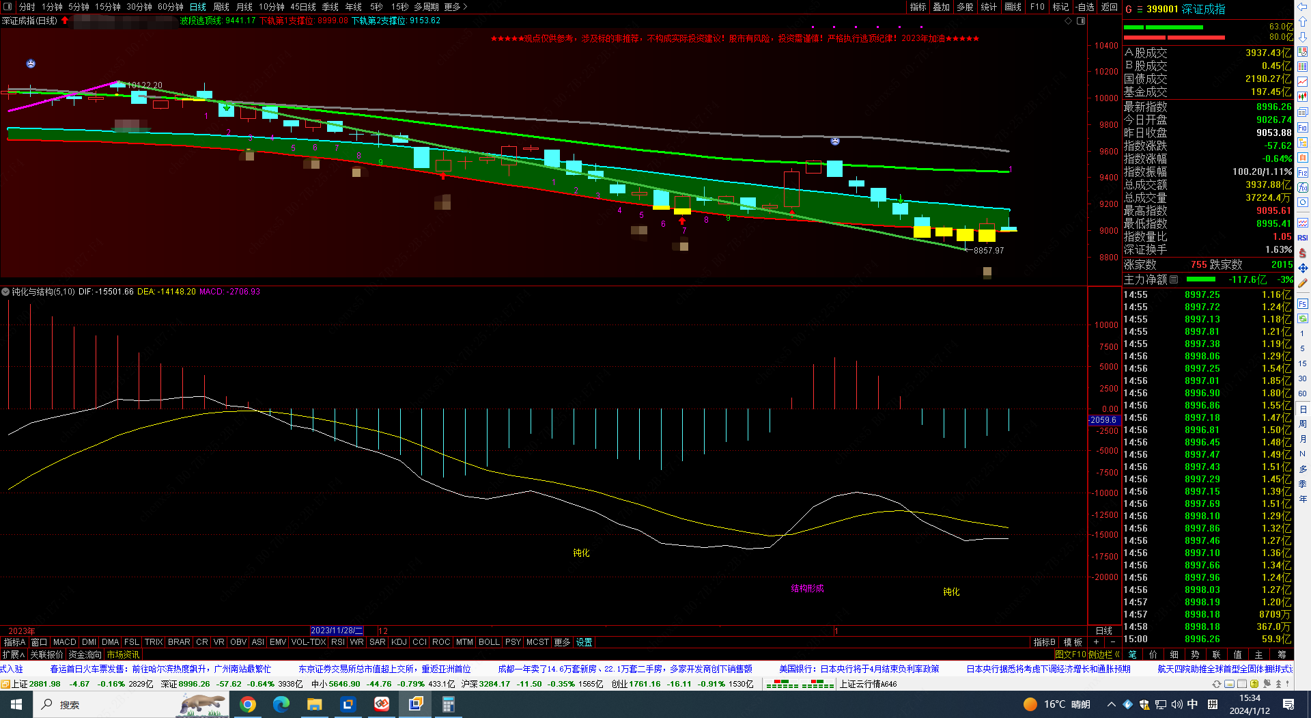Viewport: 1311px width, 718px height.
Task: Open 更多 indicators in bottom indicator bar
Action: click(x=562, y=642)
